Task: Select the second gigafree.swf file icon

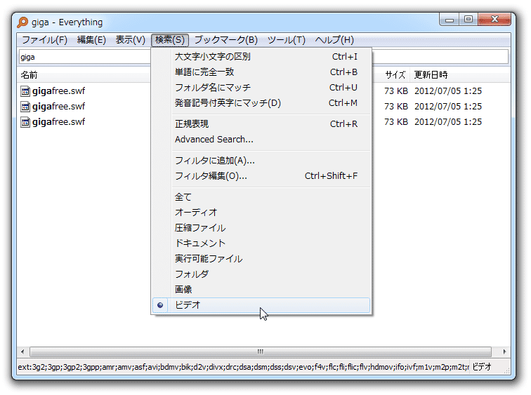Action: click(25, 107)
